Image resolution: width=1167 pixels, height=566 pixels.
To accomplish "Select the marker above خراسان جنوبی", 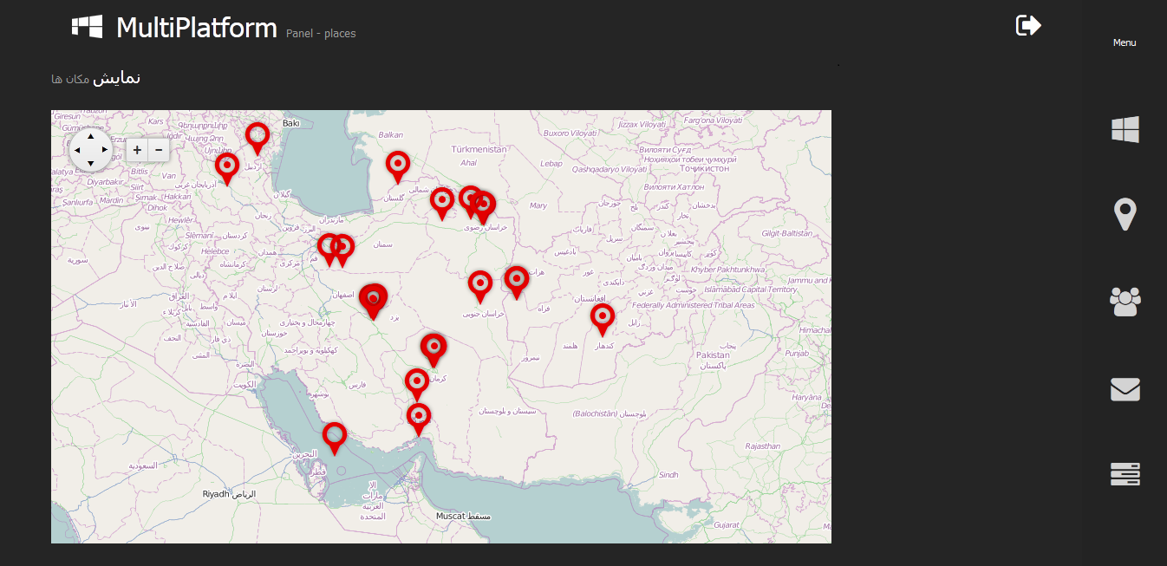I will [x=480, y=286].
